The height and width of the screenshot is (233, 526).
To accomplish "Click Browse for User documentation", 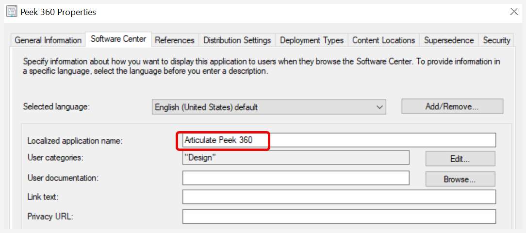I will tap(460, 179).
